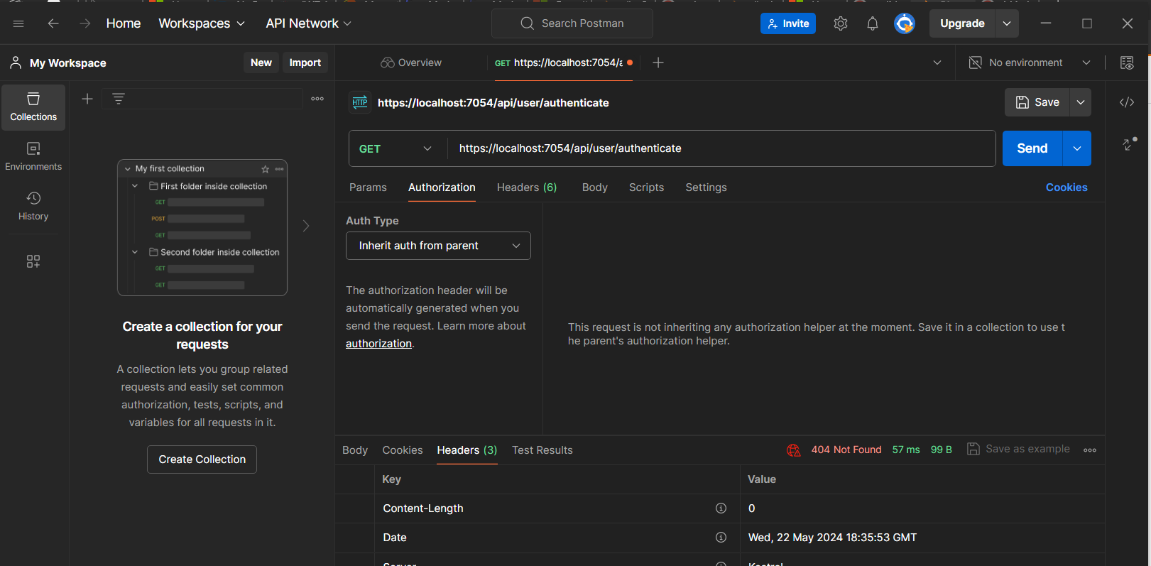
Task: Open the Cookies link
Action: (x=1067, y=187)
